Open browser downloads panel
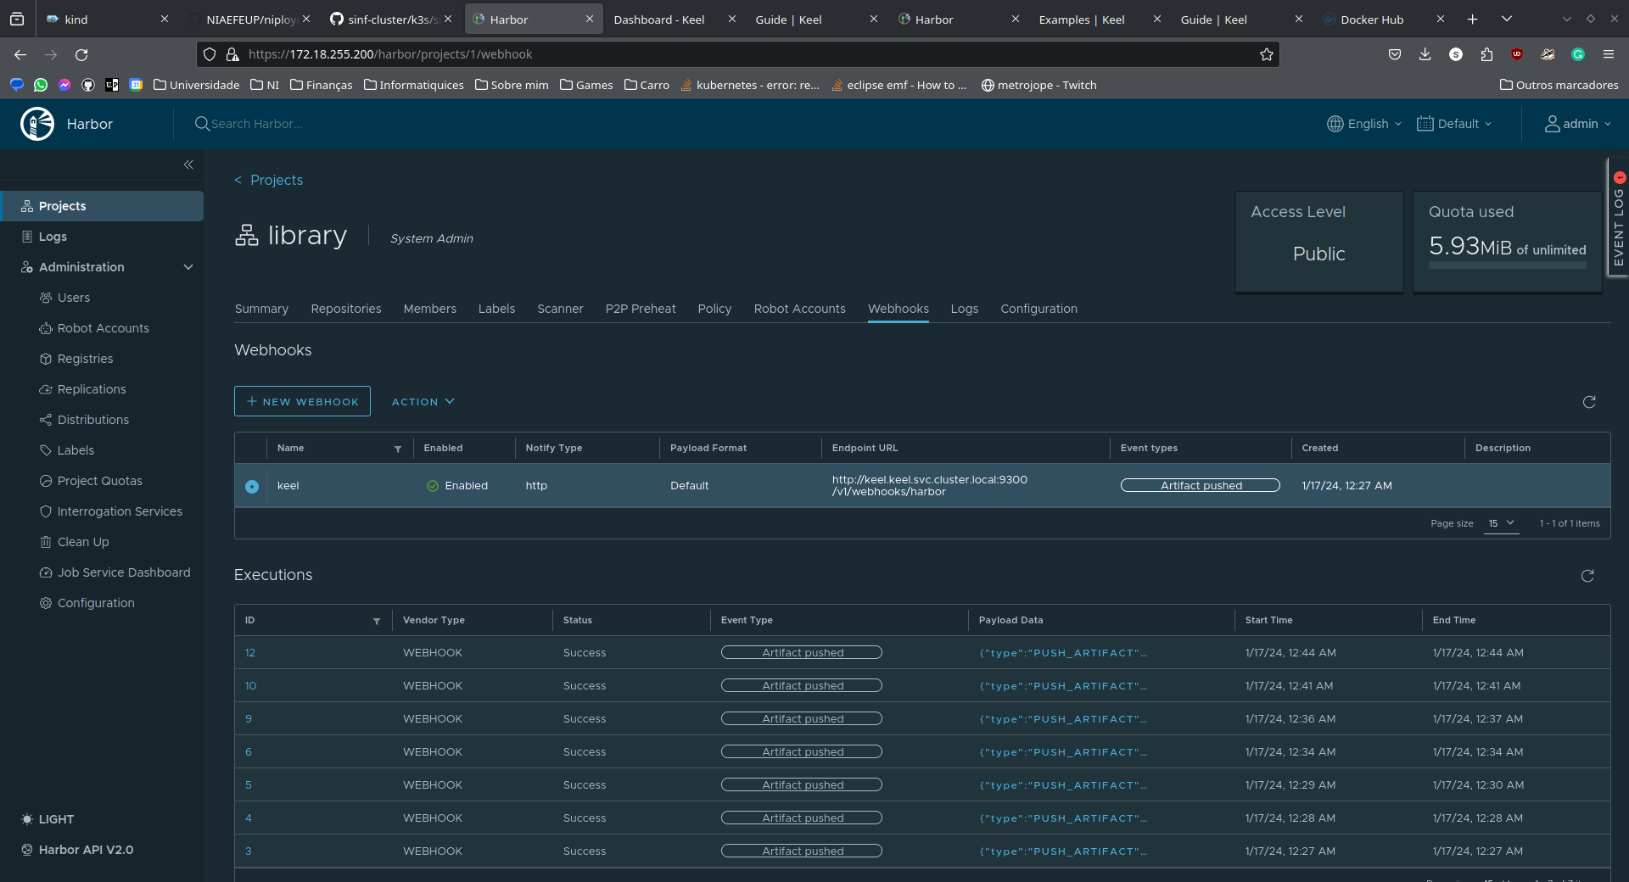This screenshot has width=1629, height=882. point(1425,54)
